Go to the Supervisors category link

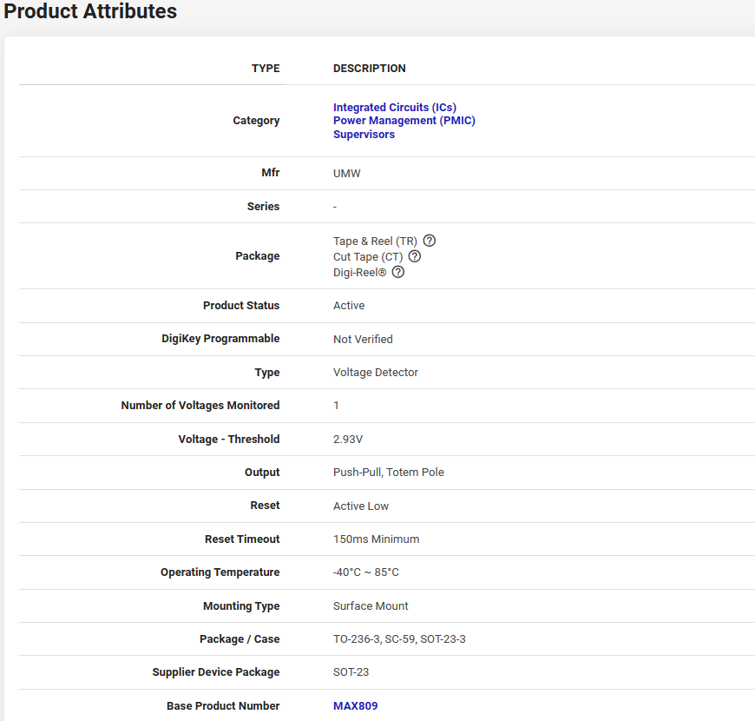pyautogui.click(x=364, y=135)
